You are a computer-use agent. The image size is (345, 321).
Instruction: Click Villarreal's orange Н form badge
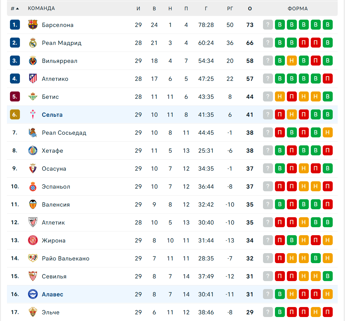point(292,61)
